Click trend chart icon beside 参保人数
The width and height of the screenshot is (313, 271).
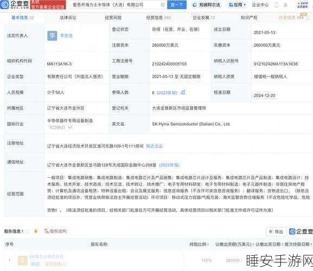[x=183, y=92]
